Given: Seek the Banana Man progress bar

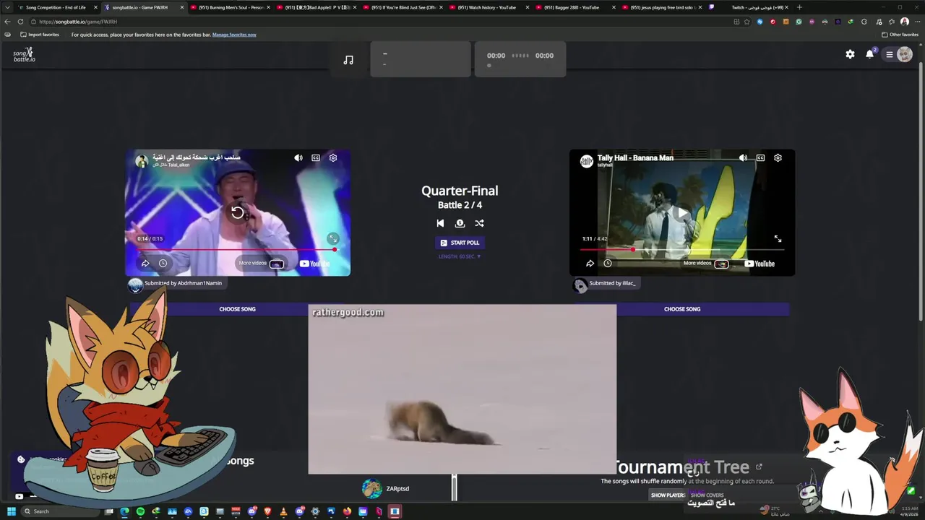Looking at the screenshot, I should 682,250.
